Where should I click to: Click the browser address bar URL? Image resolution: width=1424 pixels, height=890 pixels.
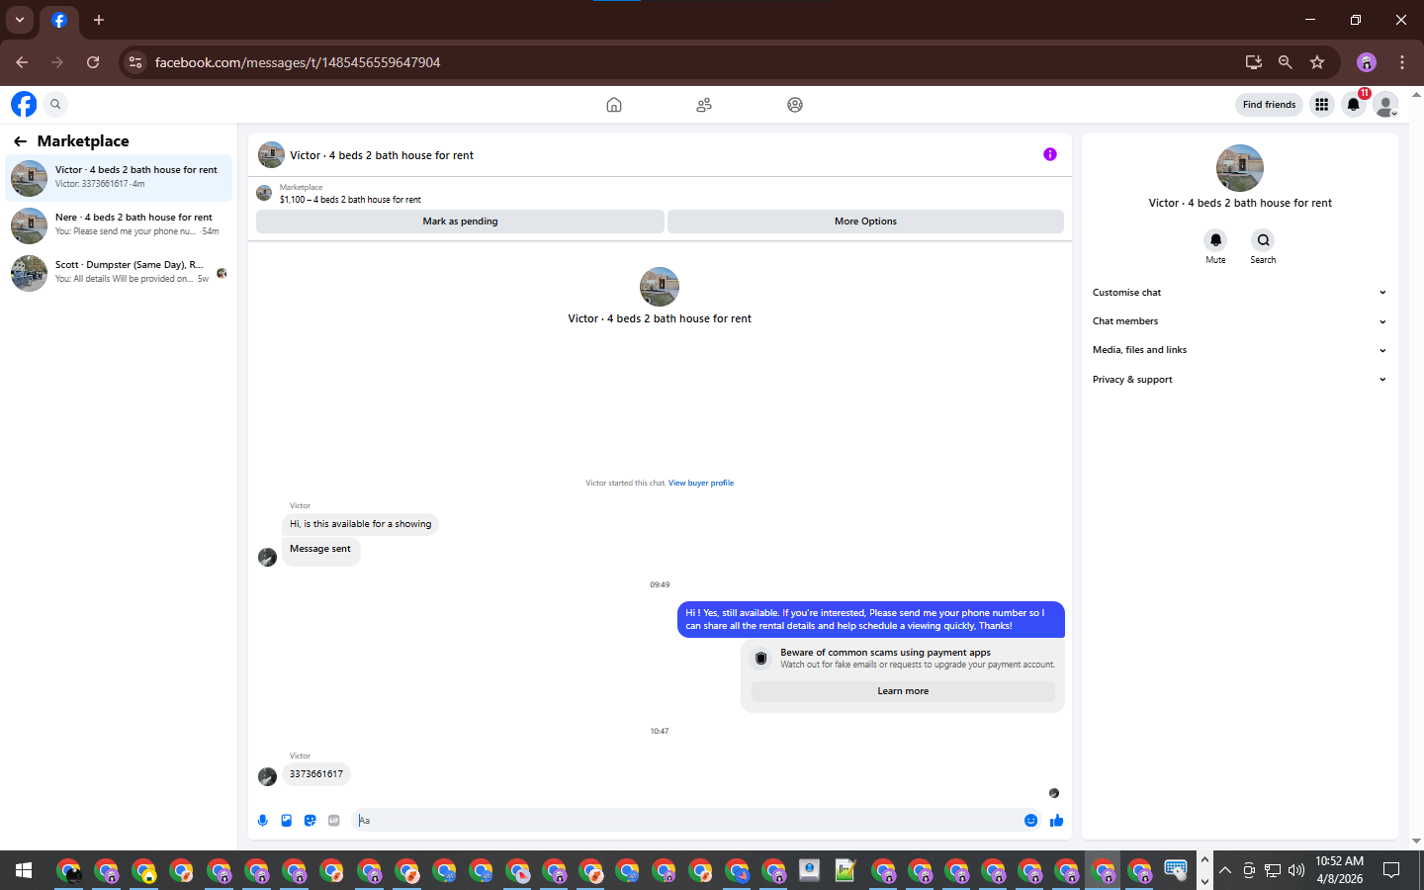(x=298, y=62)
